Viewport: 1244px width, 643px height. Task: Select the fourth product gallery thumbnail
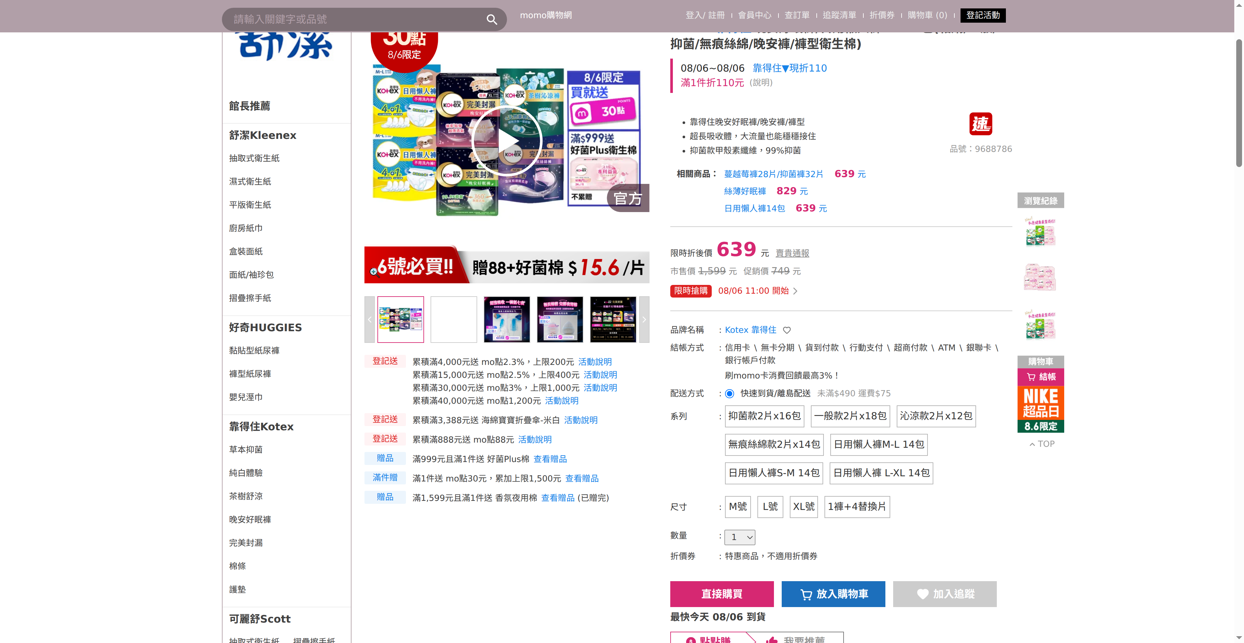pos(560,320)
